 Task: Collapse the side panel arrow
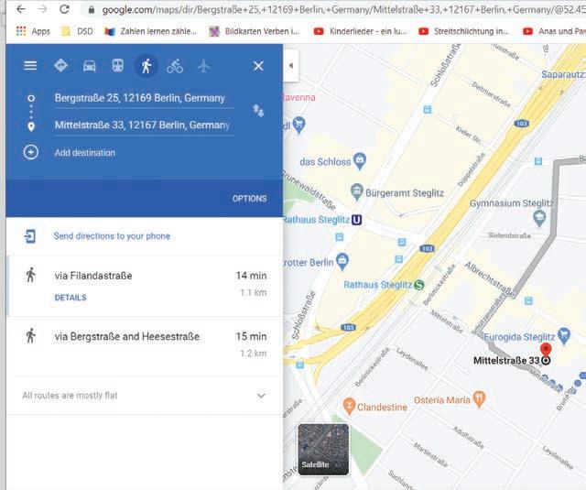[x=291, y=66]
